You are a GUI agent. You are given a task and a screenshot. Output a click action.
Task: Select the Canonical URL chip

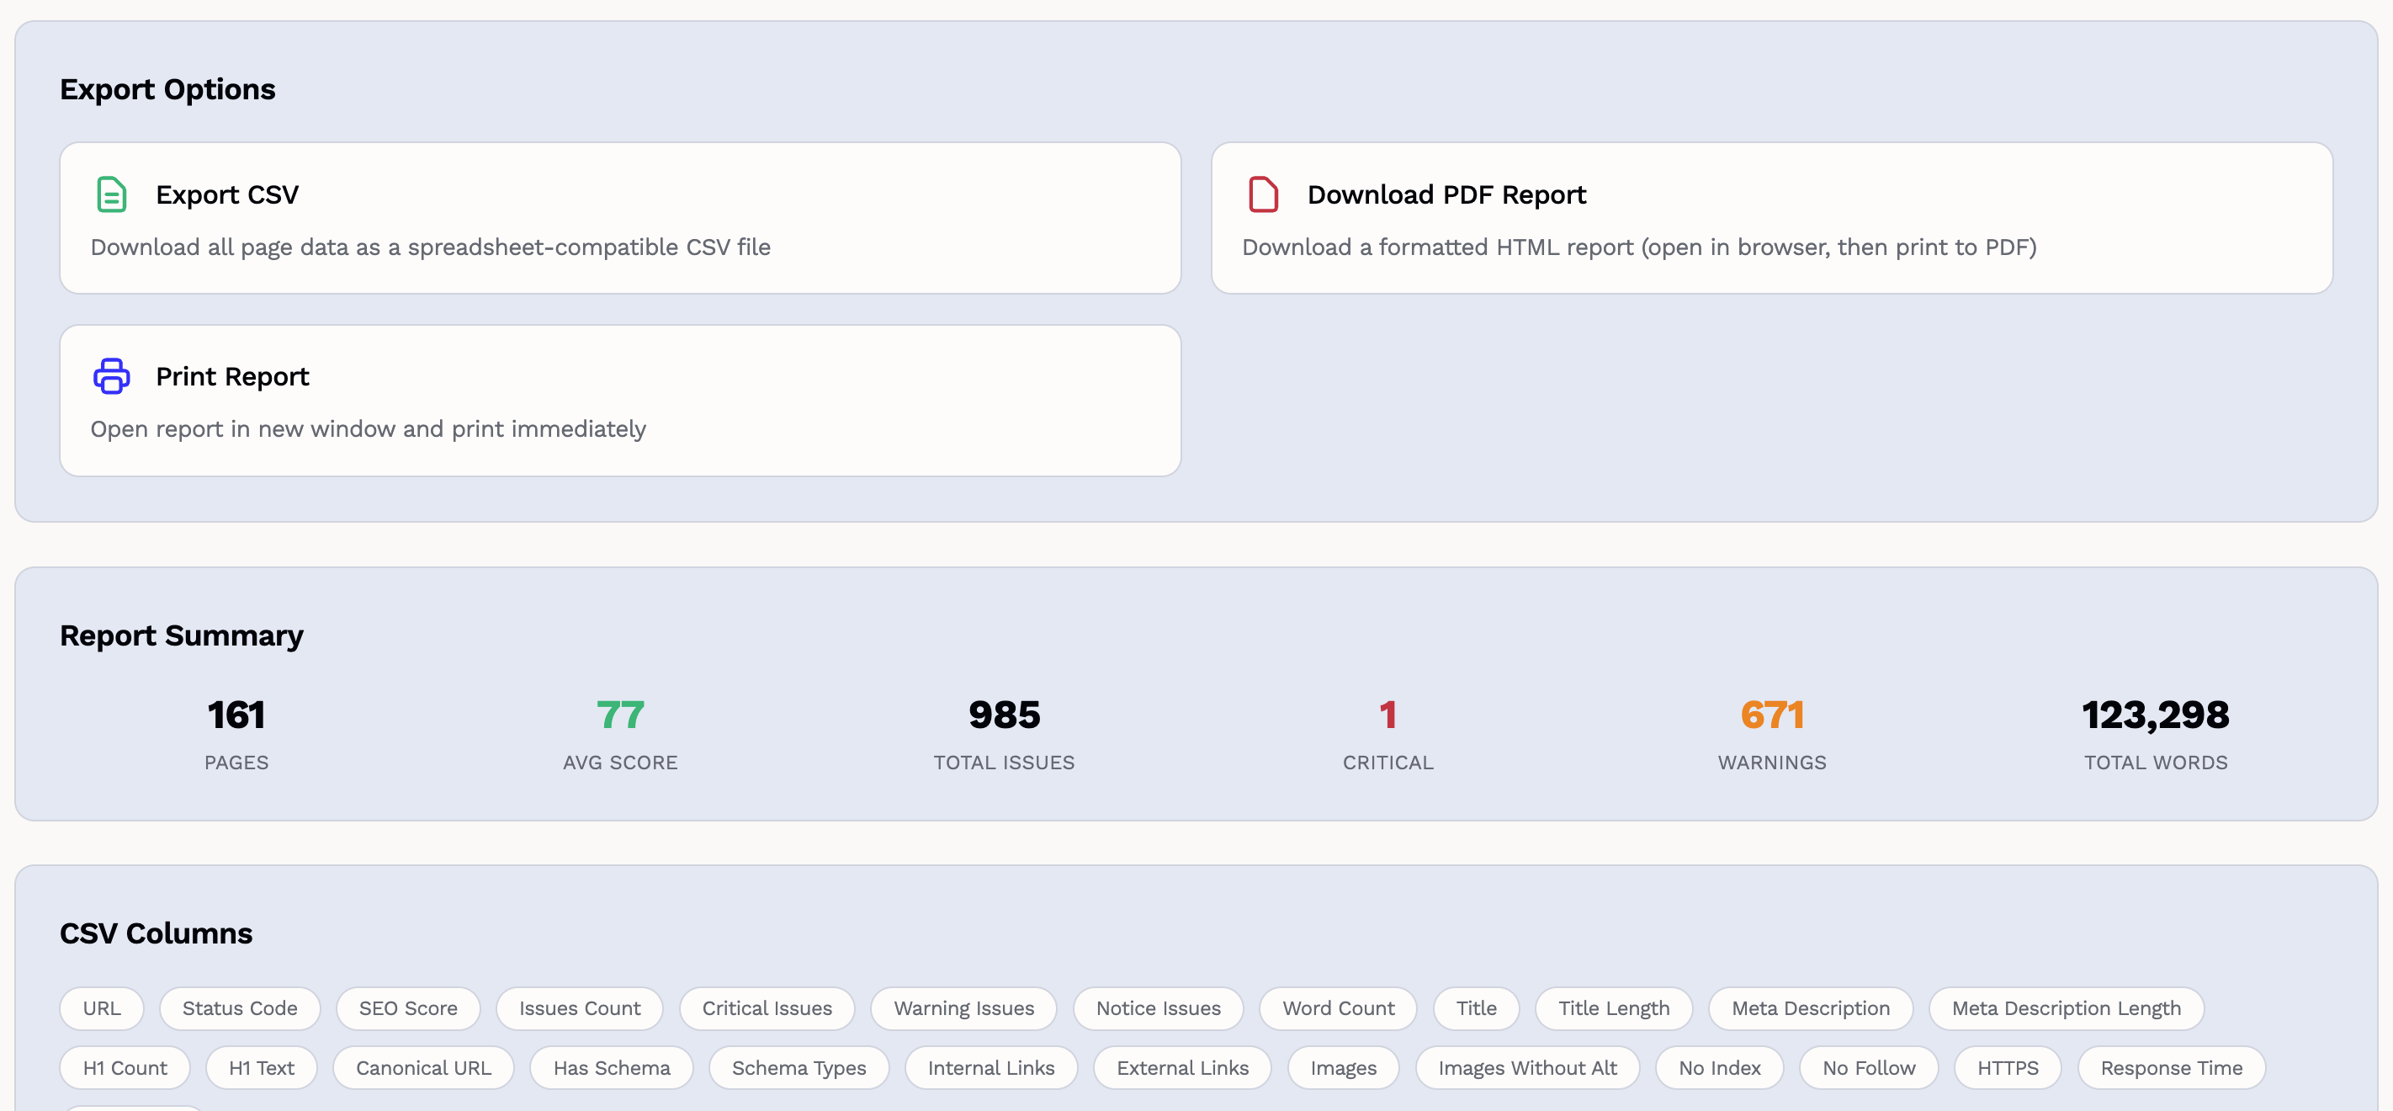[422, 1067]
